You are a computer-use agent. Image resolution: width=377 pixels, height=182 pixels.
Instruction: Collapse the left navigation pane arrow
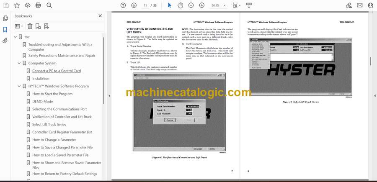(x=109, y=96)
